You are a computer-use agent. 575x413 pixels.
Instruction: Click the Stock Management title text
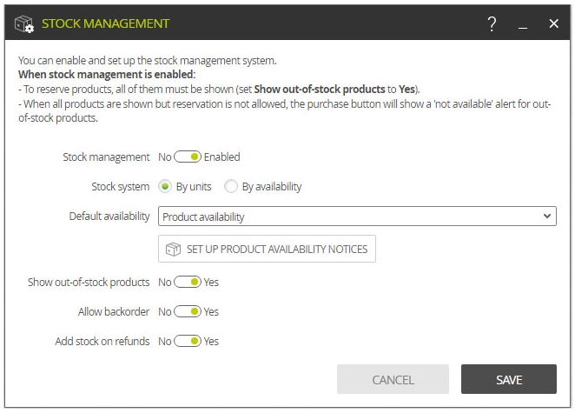(105, 23)
